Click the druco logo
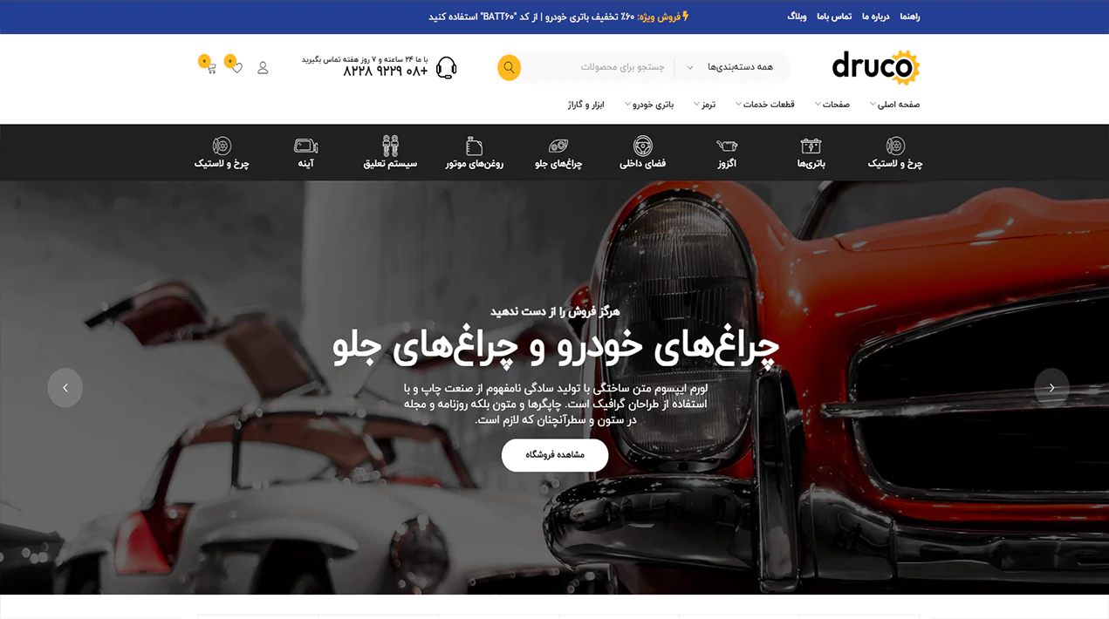This screenshot has width=1109, height=619. 875,67
